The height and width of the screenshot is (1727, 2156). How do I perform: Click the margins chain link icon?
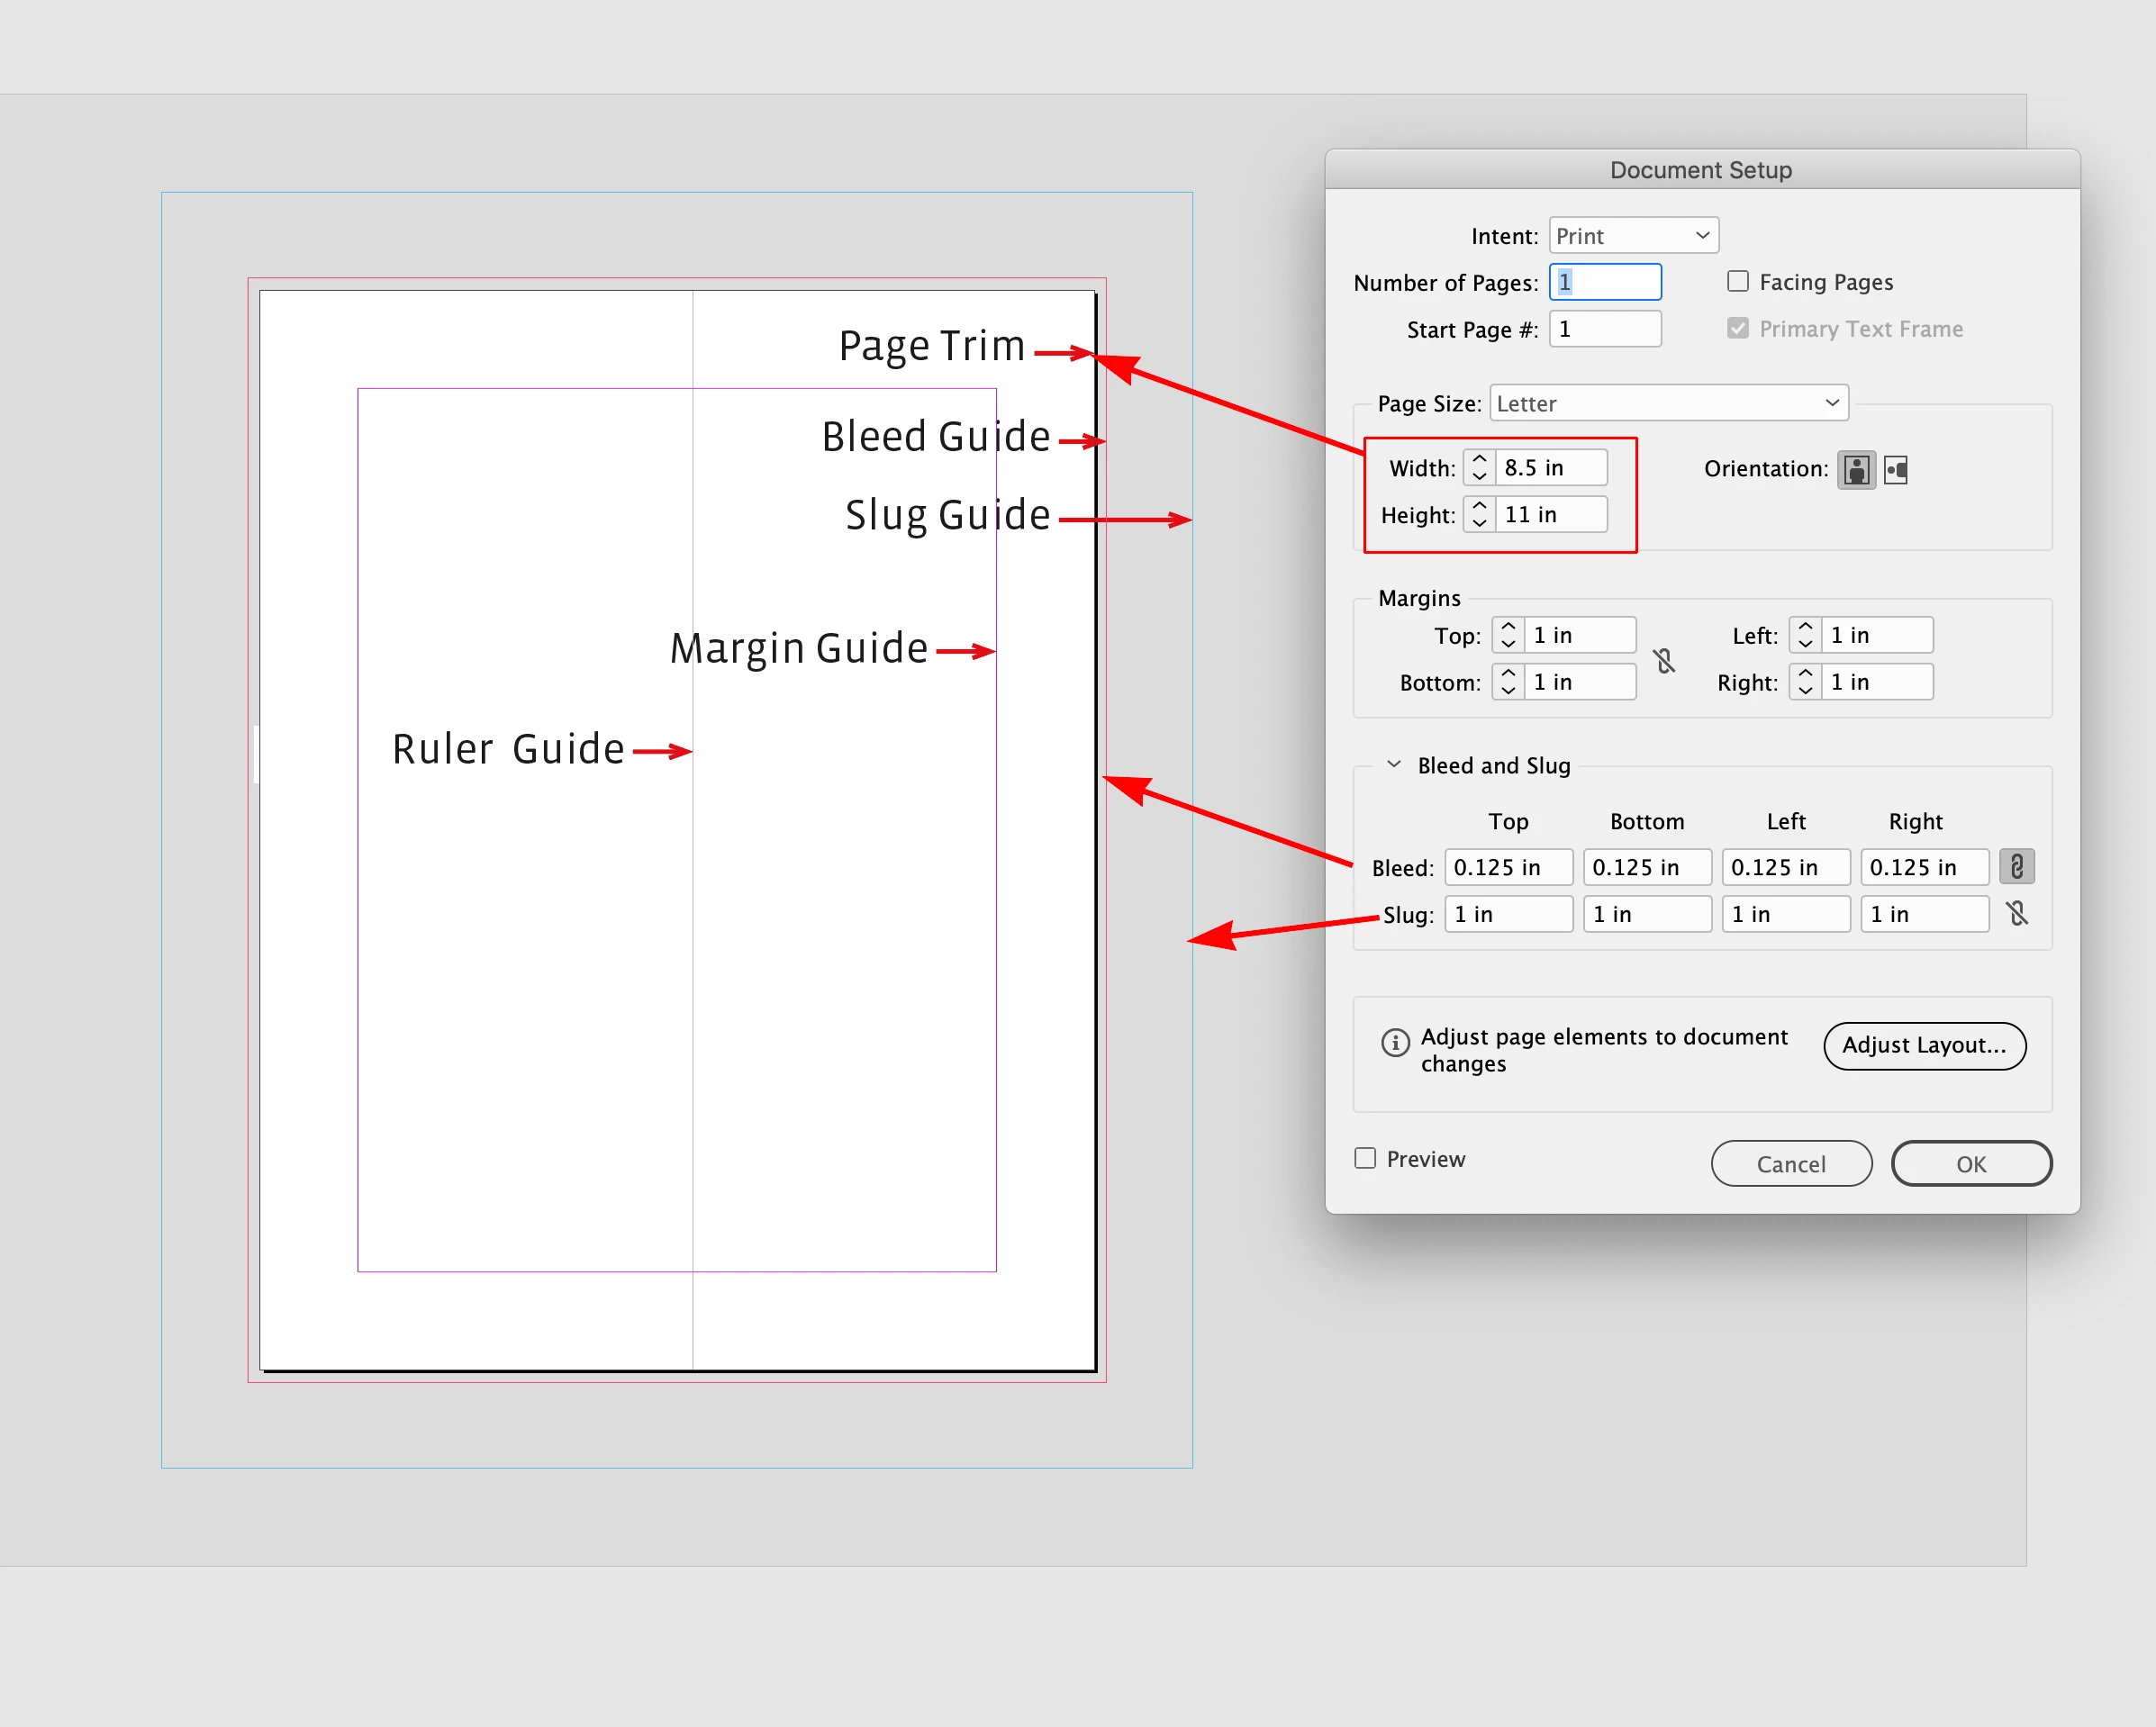click(x=1664, y=660)
